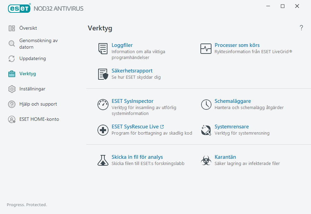Open Hjälp och support
311x214 pixels.
tap(33, 104)
